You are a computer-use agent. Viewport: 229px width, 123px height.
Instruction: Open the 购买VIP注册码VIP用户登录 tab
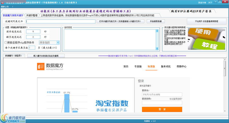pos(191,11)
